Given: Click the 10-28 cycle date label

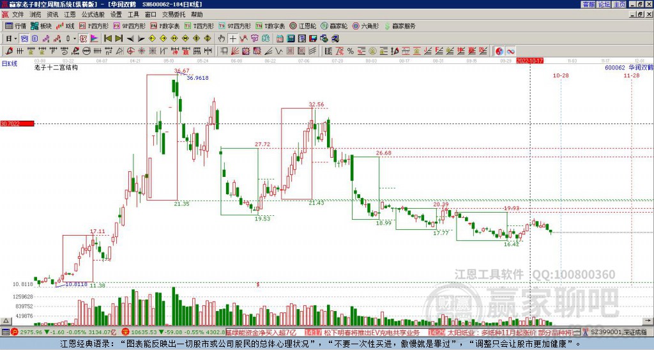Looking at the screenshot, I should click(561, 75).
